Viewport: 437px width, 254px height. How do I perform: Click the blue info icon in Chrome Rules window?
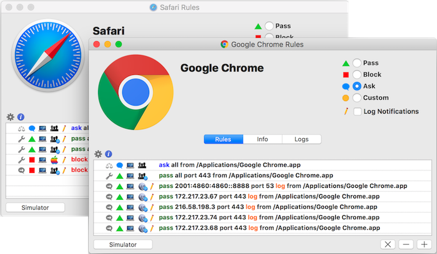[x=109, y=154]
